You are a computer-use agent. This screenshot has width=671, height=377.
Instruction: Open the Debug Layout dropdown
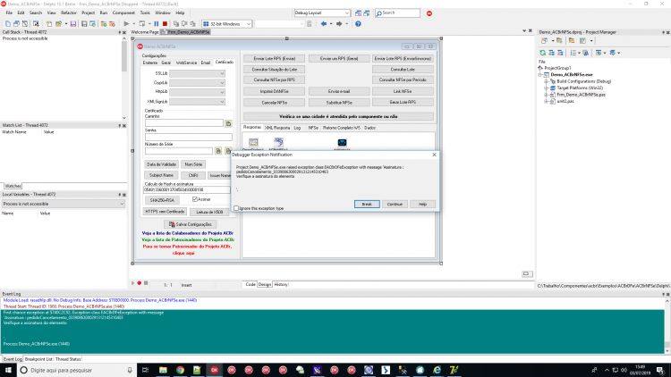[322, 13]
